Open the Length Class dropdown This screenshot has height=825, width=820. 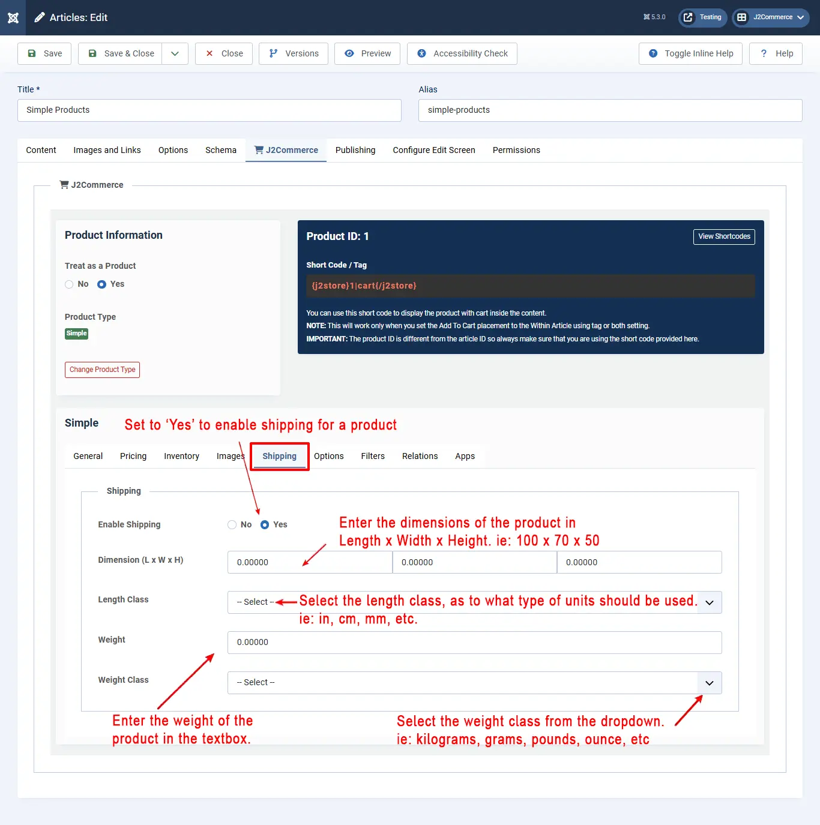pyautogui.click(x=475, y=602)
